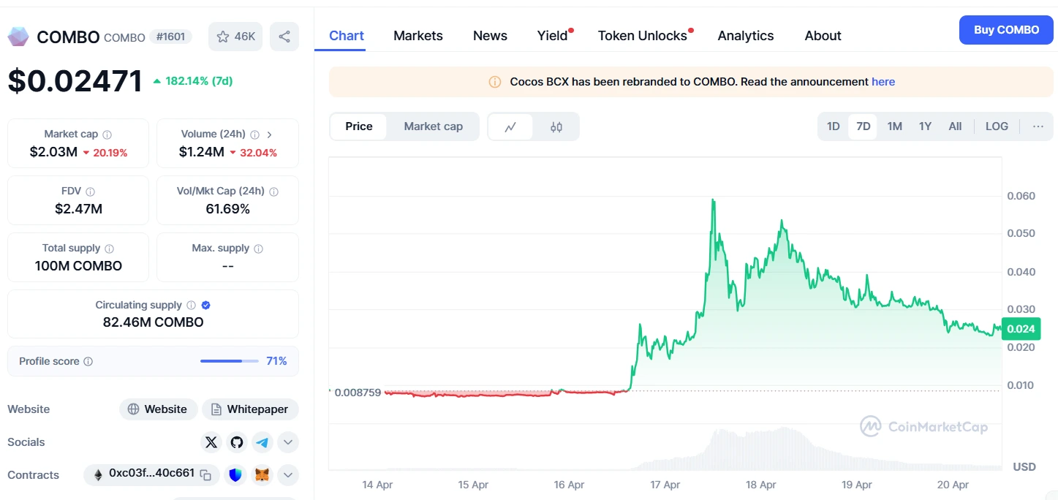Viewport: 1058px width, 500px height.
Task: Open the X (Twitter) social link
Action: pos(211,442)
